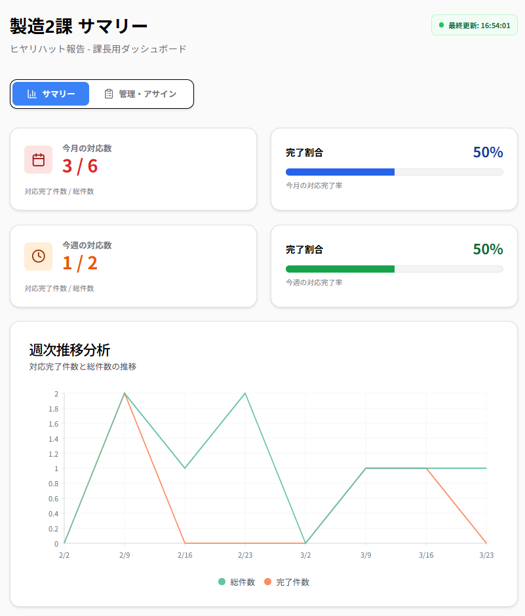525x616 pixels.
Task: Click the green 総件数 legend circle
Action: coord(222,582)
